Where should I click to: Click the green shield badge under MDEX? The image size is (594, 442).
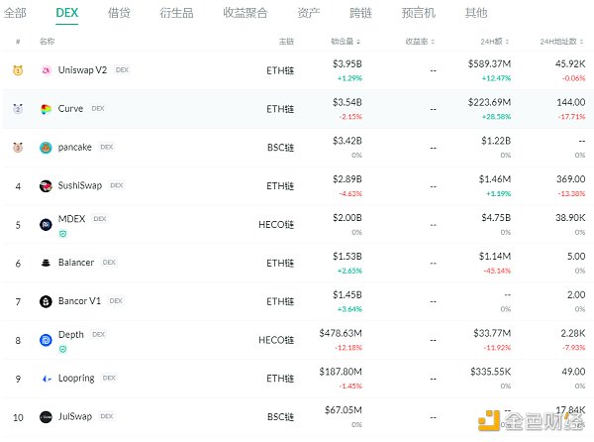pos(63,234)
